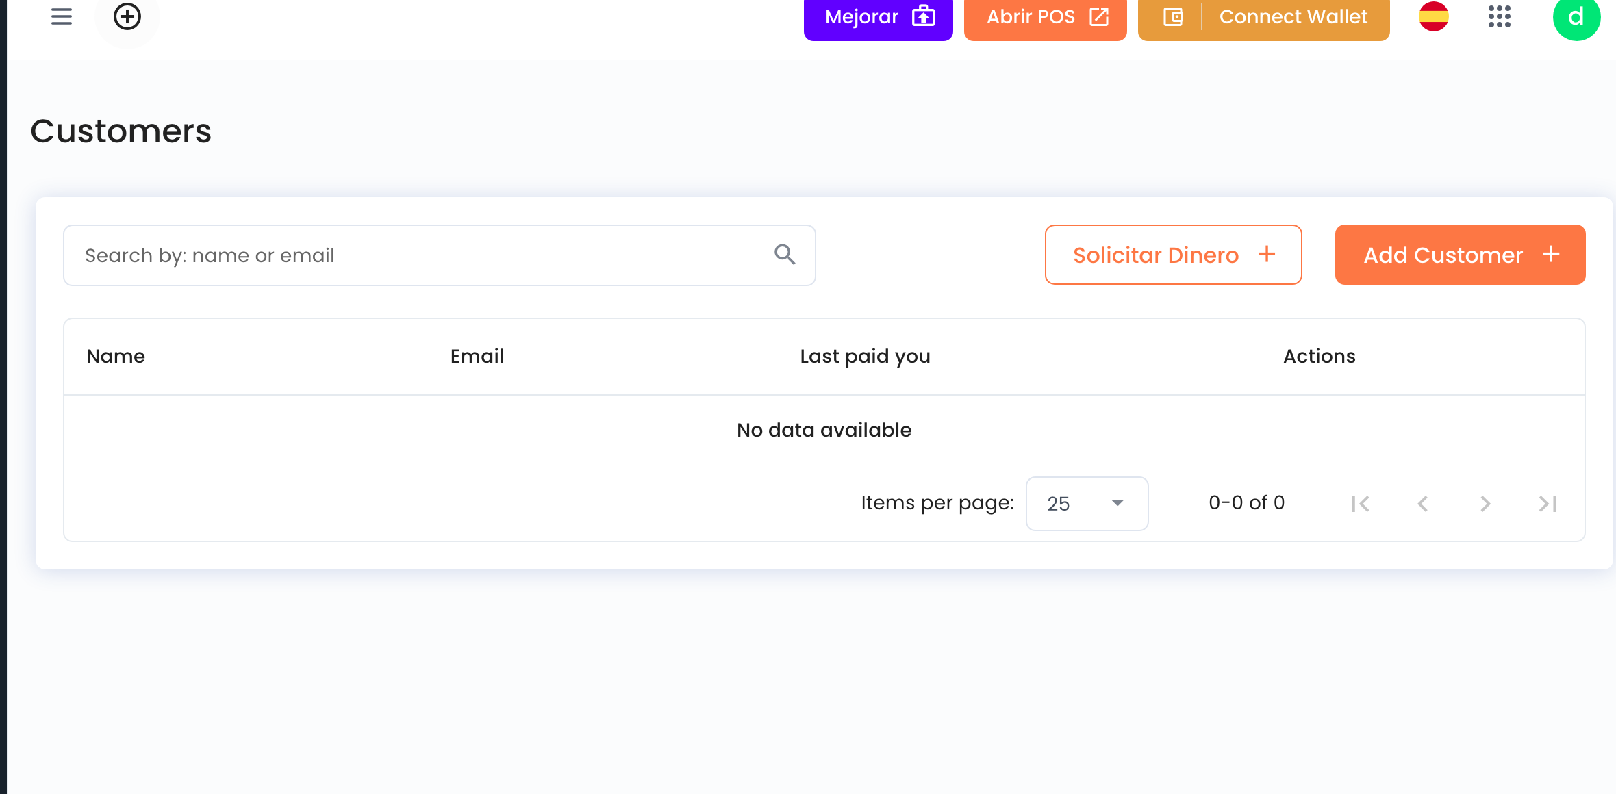Sort by the Email column header

pyautogui.click(x=477, y=356)
